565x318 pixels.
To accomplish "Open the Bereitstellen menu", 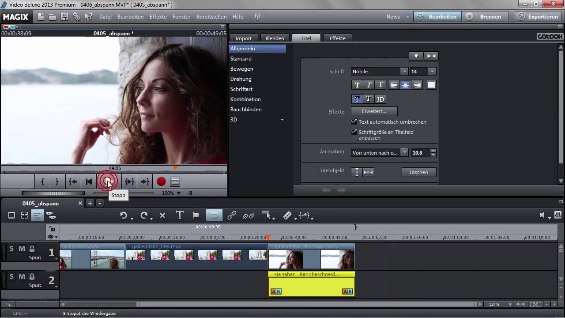I will coord(211,17).
